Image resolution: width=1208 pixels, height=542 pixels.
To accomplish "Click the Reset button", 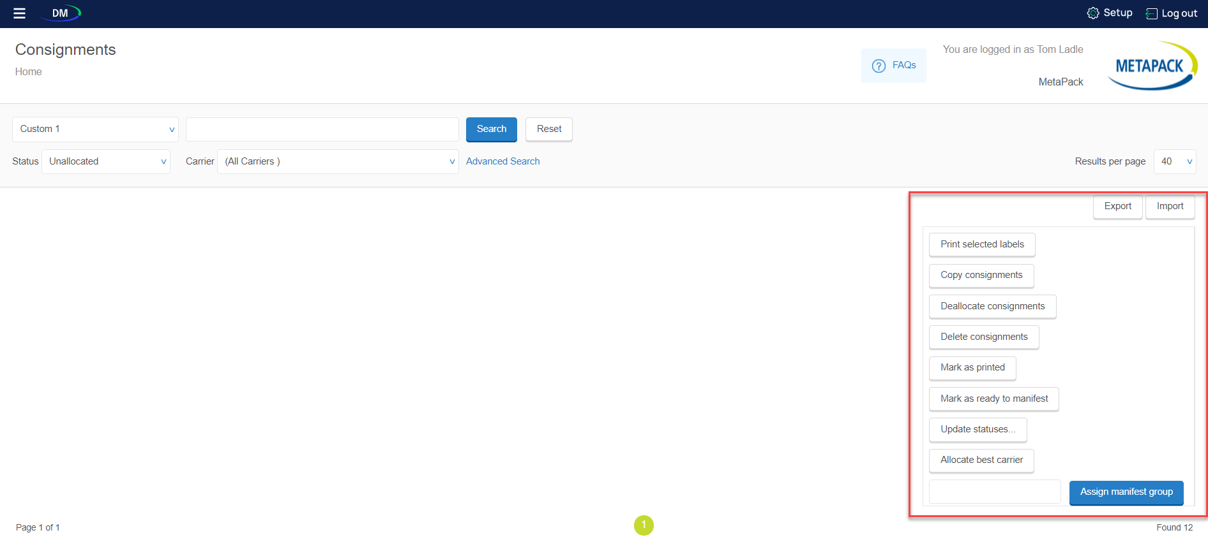I will 549,129.
